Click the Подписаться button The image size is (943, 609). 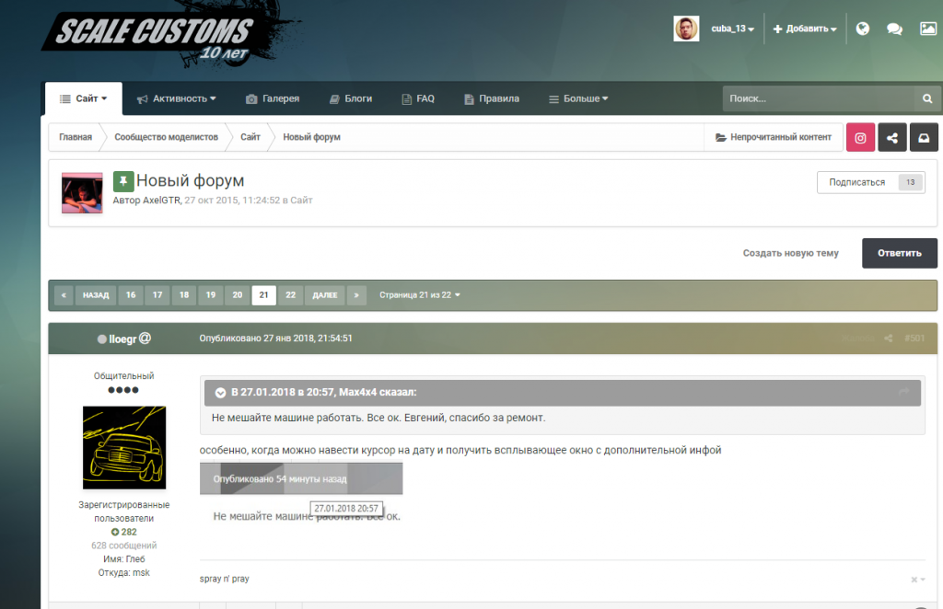pyautogui.click(x=856, y=182)
